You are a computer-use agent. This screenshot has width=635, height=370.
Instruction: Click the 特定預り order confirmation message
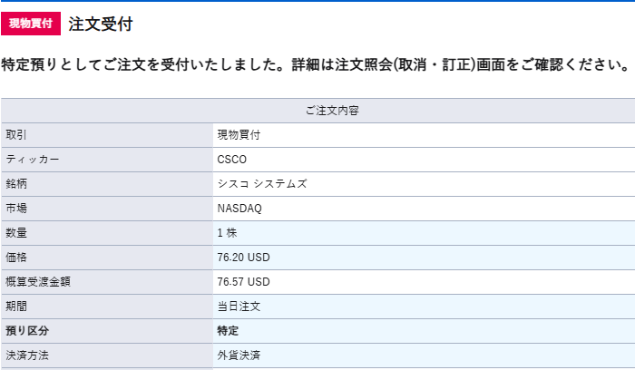(x=315, y=67)
